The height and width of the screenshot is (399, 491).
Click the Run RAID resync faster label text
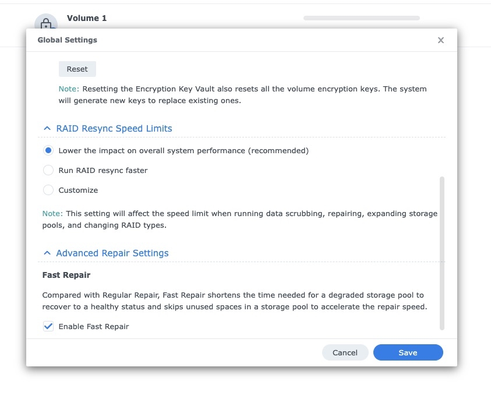103,170
